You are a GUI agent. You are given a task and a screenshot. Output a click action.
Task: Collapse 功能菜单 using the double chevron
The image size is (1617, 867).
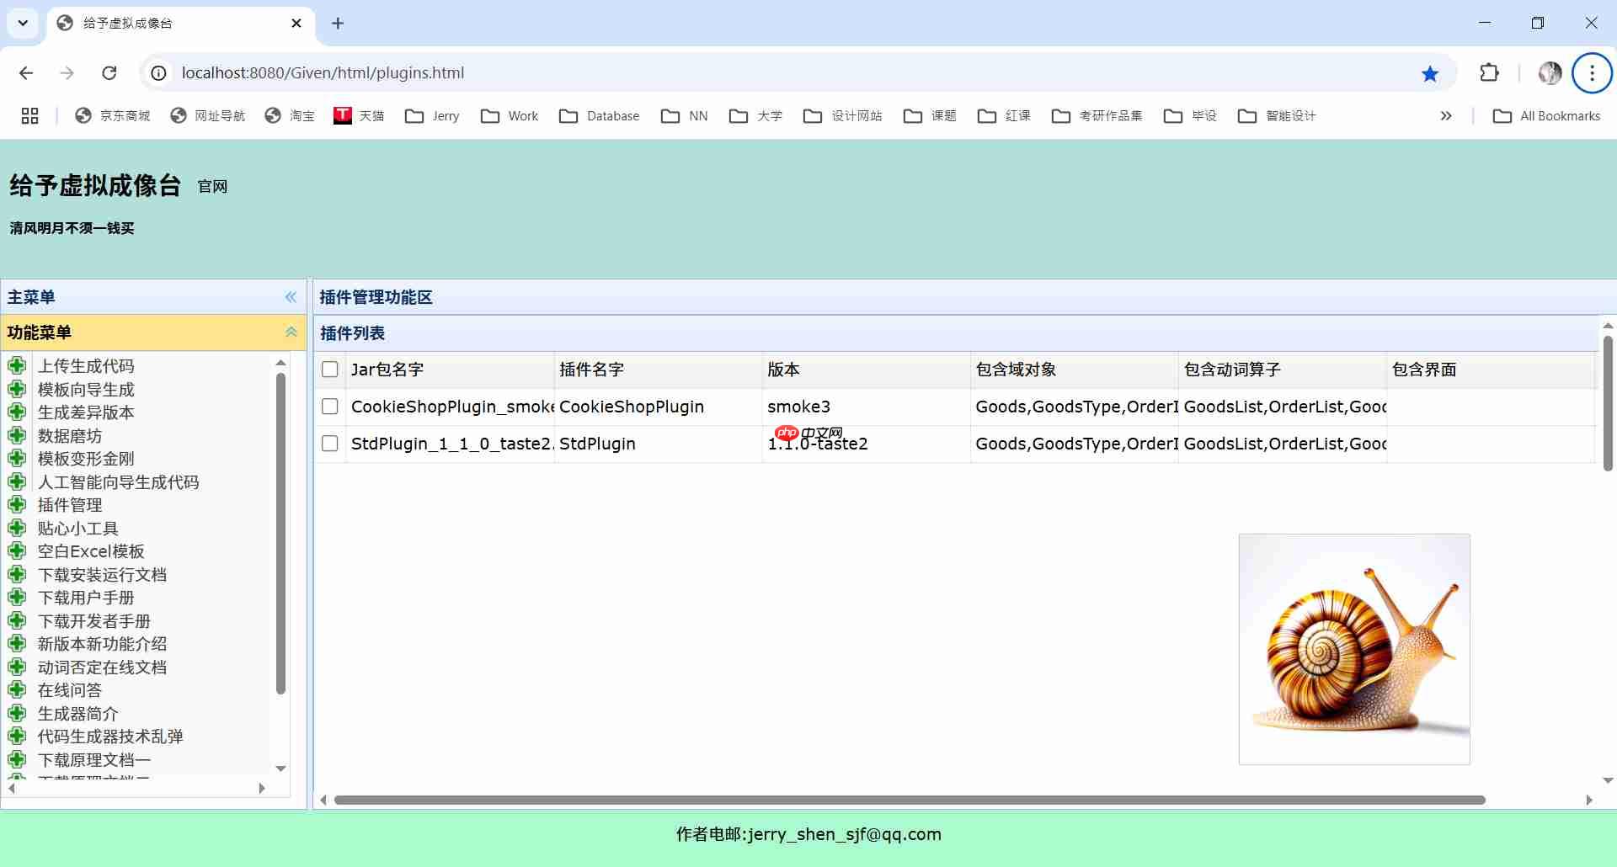tap(291, 332)
